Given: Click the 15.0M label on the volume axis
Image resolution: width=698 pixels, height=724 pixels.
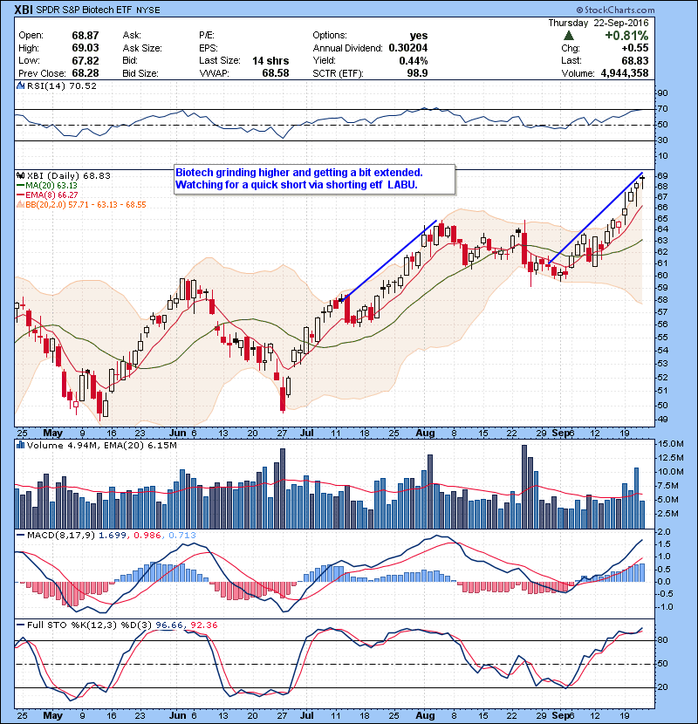Looking at the screenshot, I should point(670,444).
